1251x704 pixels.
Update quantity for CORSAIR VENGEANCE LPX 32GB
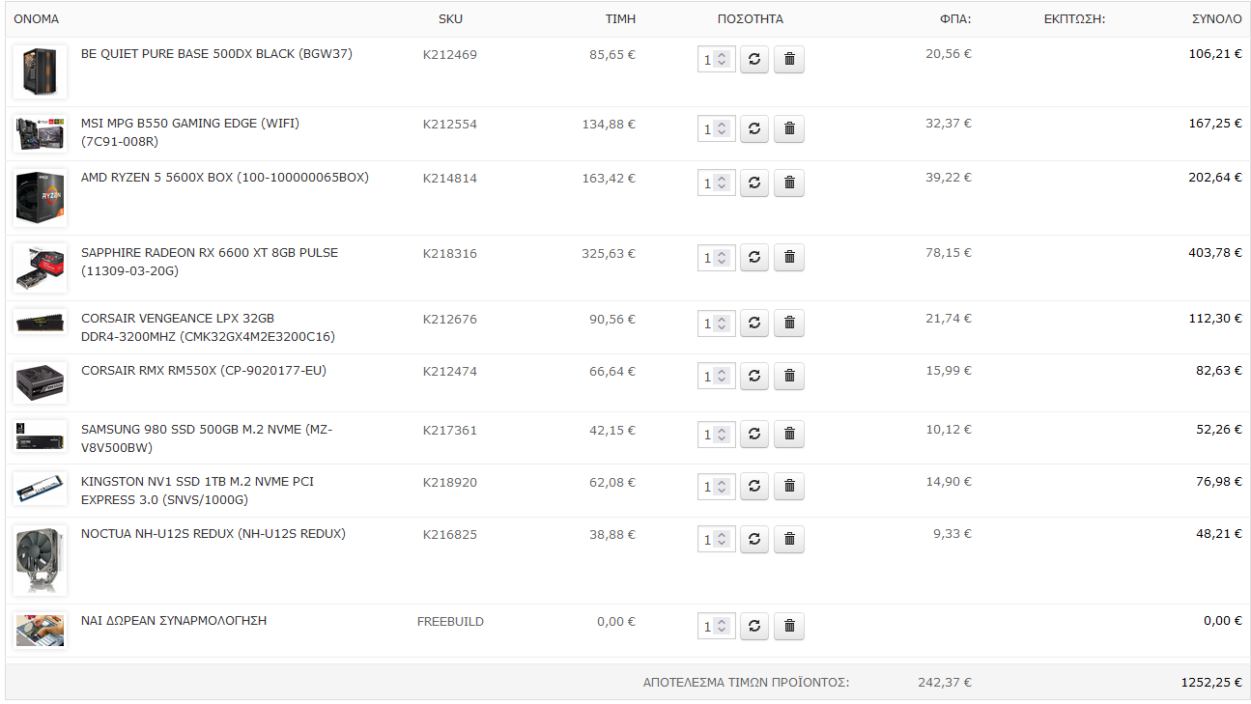point(754,324)
